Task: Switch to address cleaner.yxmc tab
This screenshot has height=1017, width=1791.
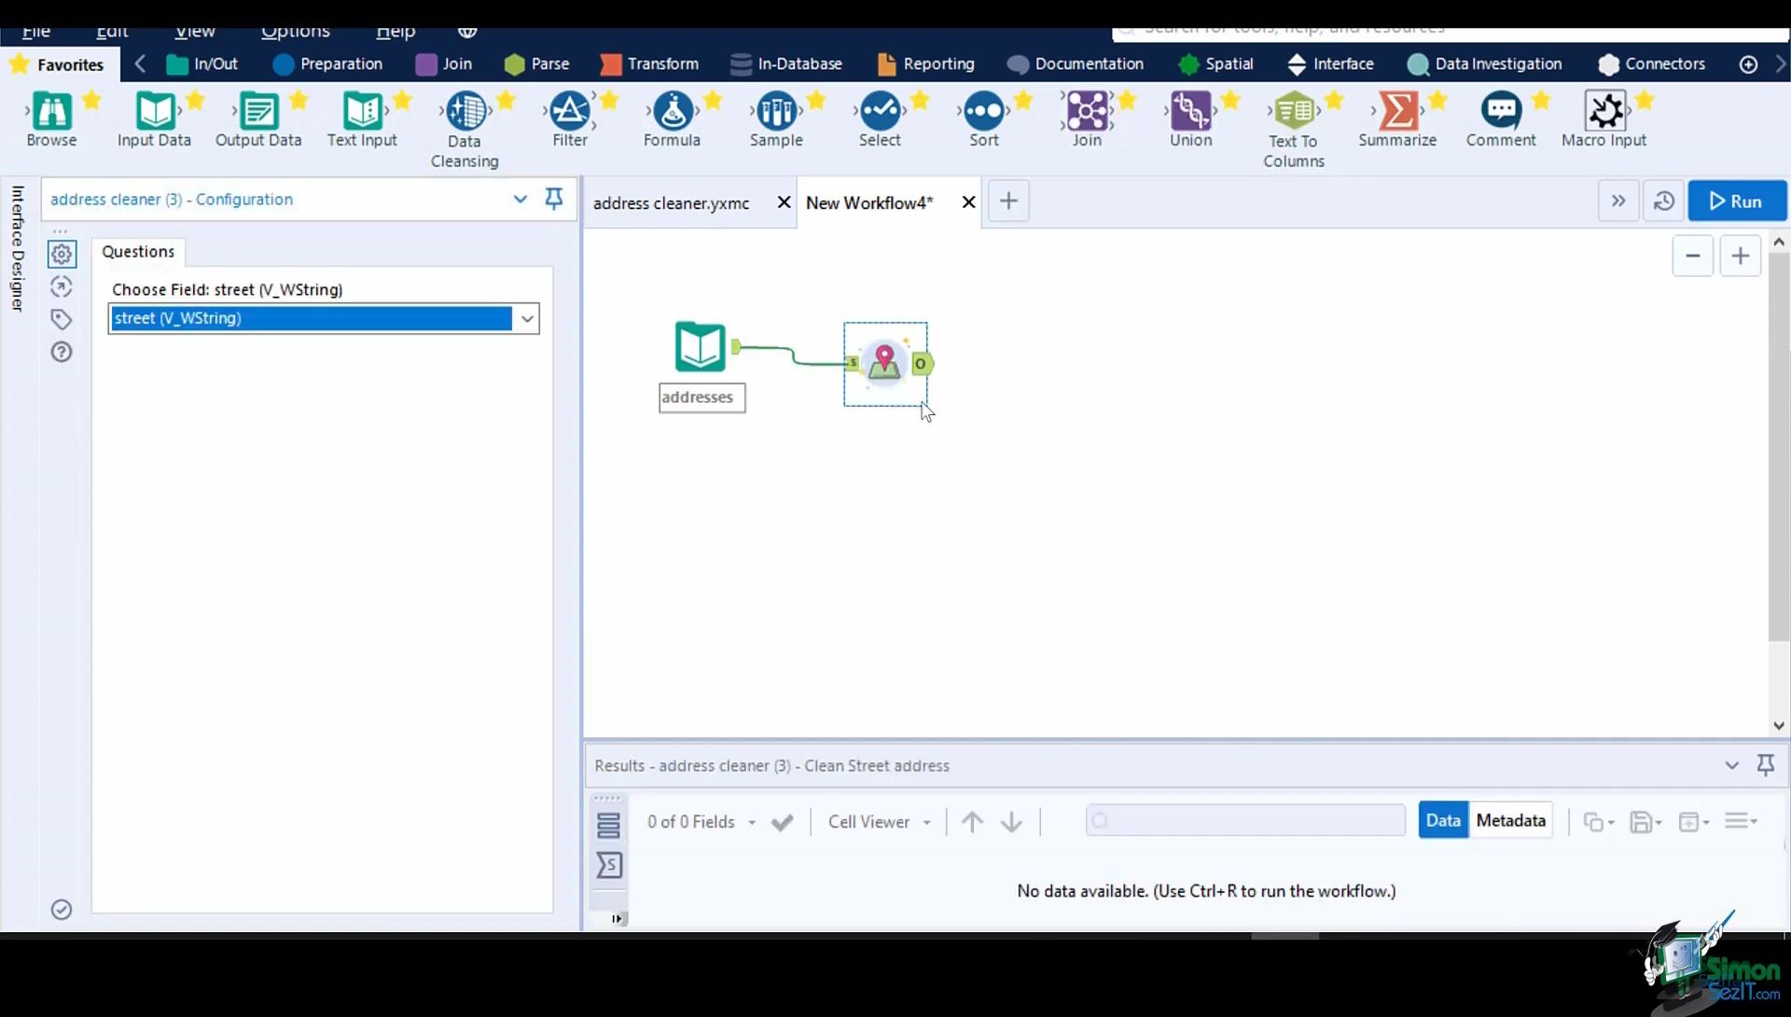Action: tap(672, 202)
